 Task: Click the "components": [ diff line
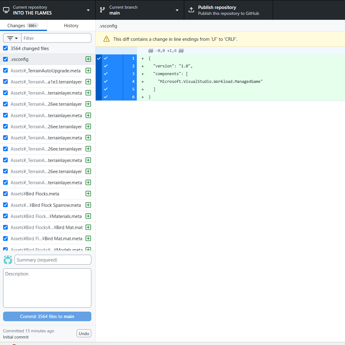click(171, 74)
